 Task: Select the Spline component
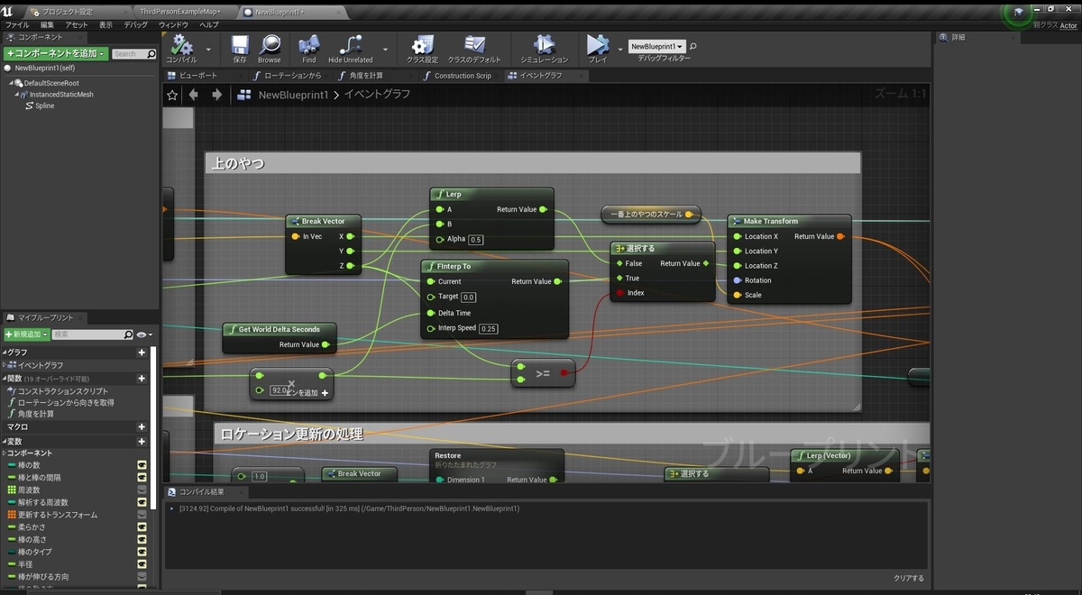coord(44,105)
